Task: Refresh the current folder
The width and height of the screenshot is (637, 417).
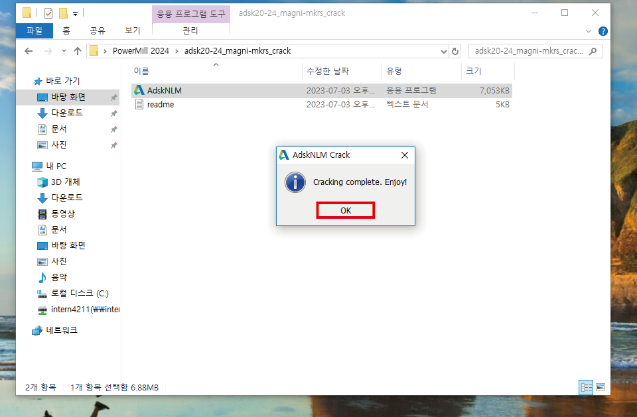Action: 455,52
